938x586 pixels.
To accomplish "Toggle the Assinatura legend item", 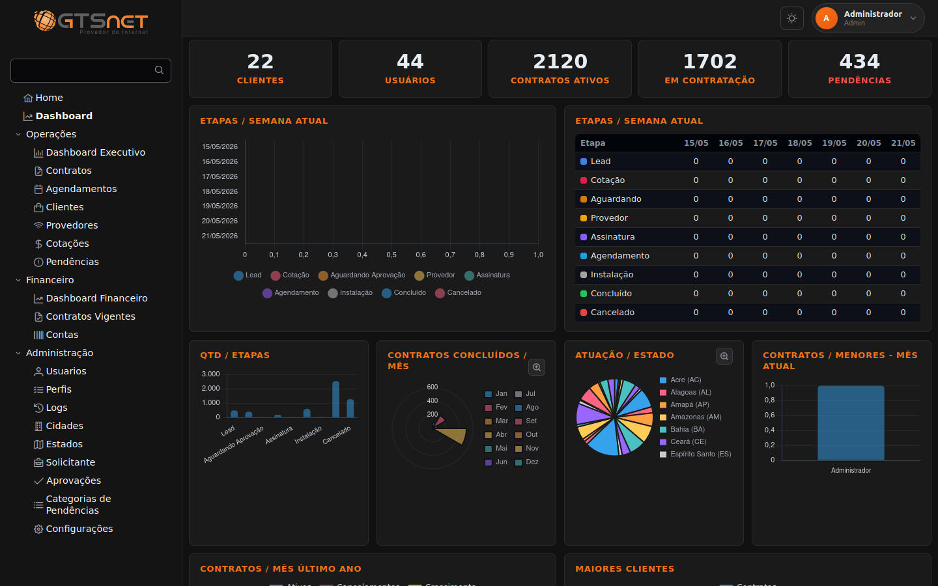I will (487, 275).
